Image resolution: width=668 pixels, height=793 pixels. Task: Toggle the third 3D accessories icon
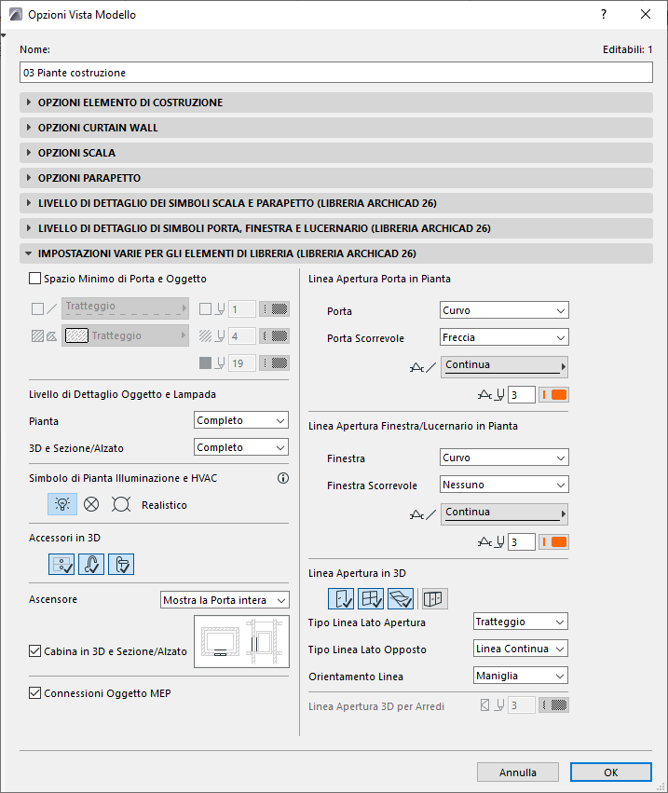[x=121, y=564]
